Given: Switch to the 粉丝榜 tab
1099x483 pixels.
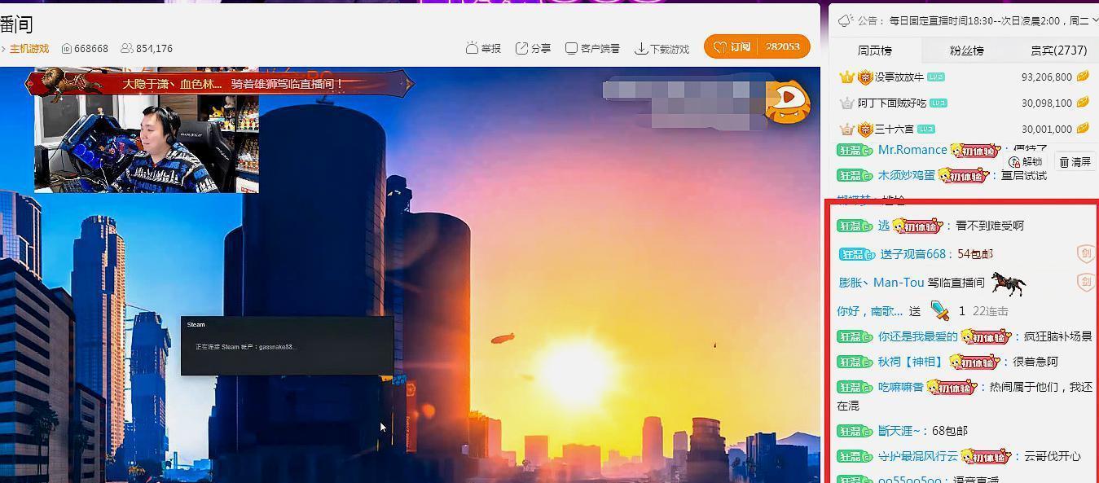Looking at the screenshot, I should (967, 50).
